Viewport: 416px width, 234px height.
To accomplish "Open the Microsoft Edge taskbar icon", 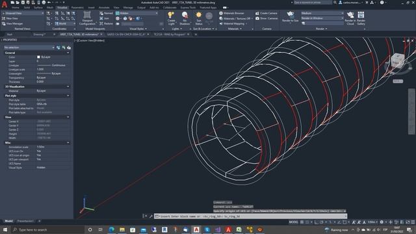I will pyautogui.click(x=111, y=229).
